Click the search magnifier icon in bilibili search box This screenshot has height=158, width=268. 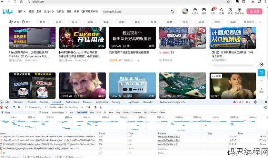172,11
